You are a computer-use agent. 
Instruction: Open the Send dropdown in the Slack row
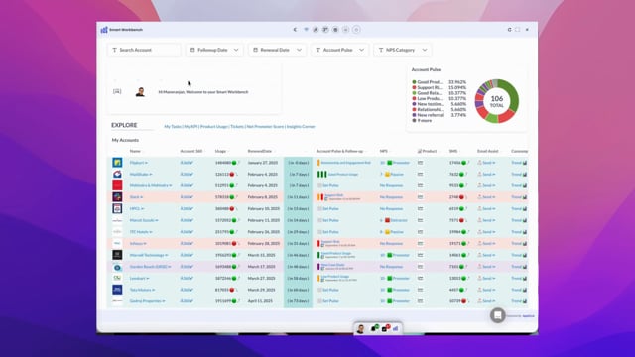pos(486,197)
